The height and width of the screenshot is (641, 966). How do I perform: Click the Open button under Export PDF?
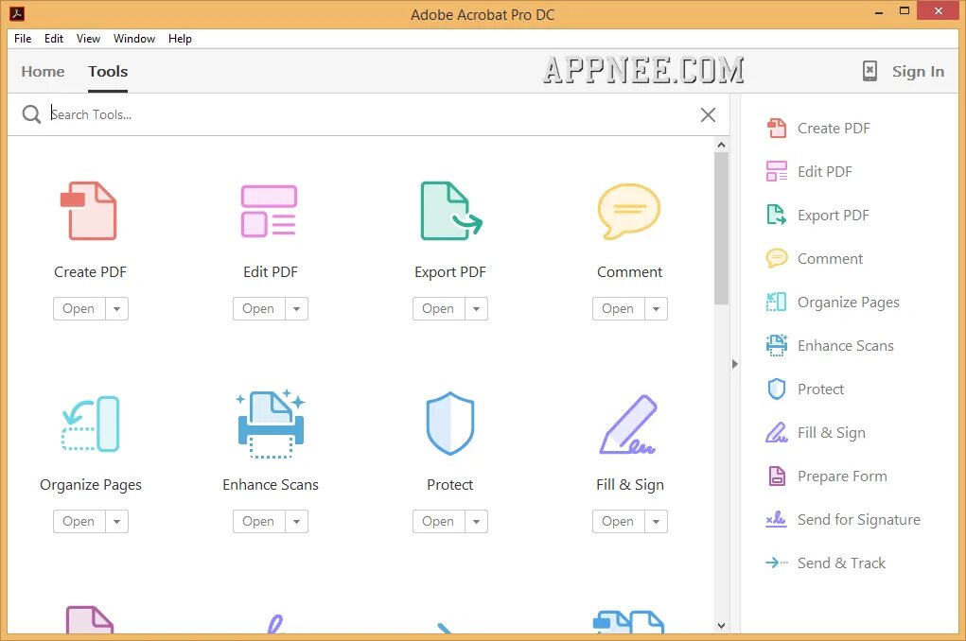coord(439,308)
